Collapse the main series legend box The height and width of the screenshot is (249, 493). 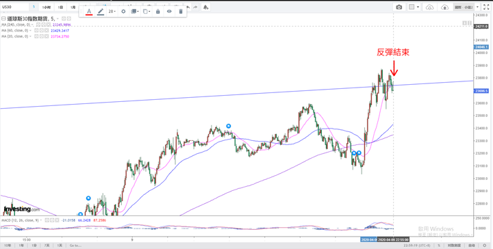[x=4, y=19]
